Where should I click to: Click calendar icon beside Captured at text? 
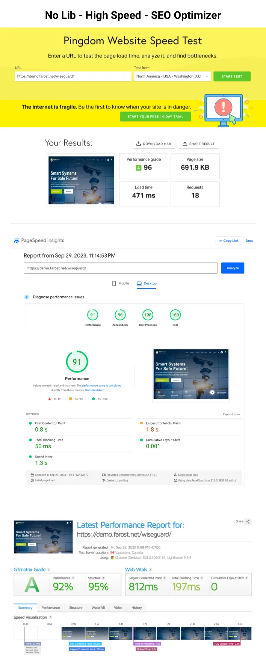point(32,475)
